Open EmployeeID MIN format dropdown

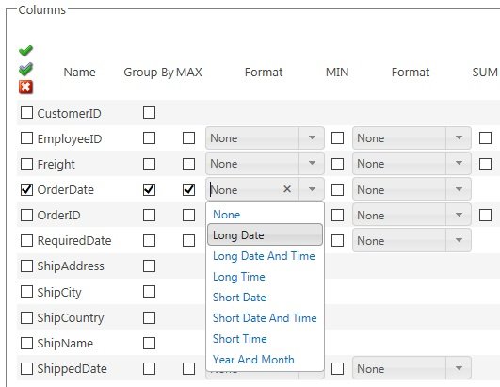point(459,138)
